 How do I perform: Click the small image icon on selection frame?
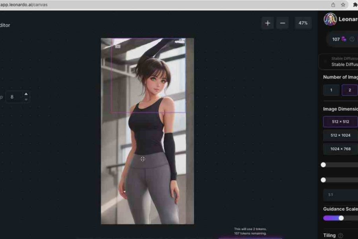click(x=118, y=46)
